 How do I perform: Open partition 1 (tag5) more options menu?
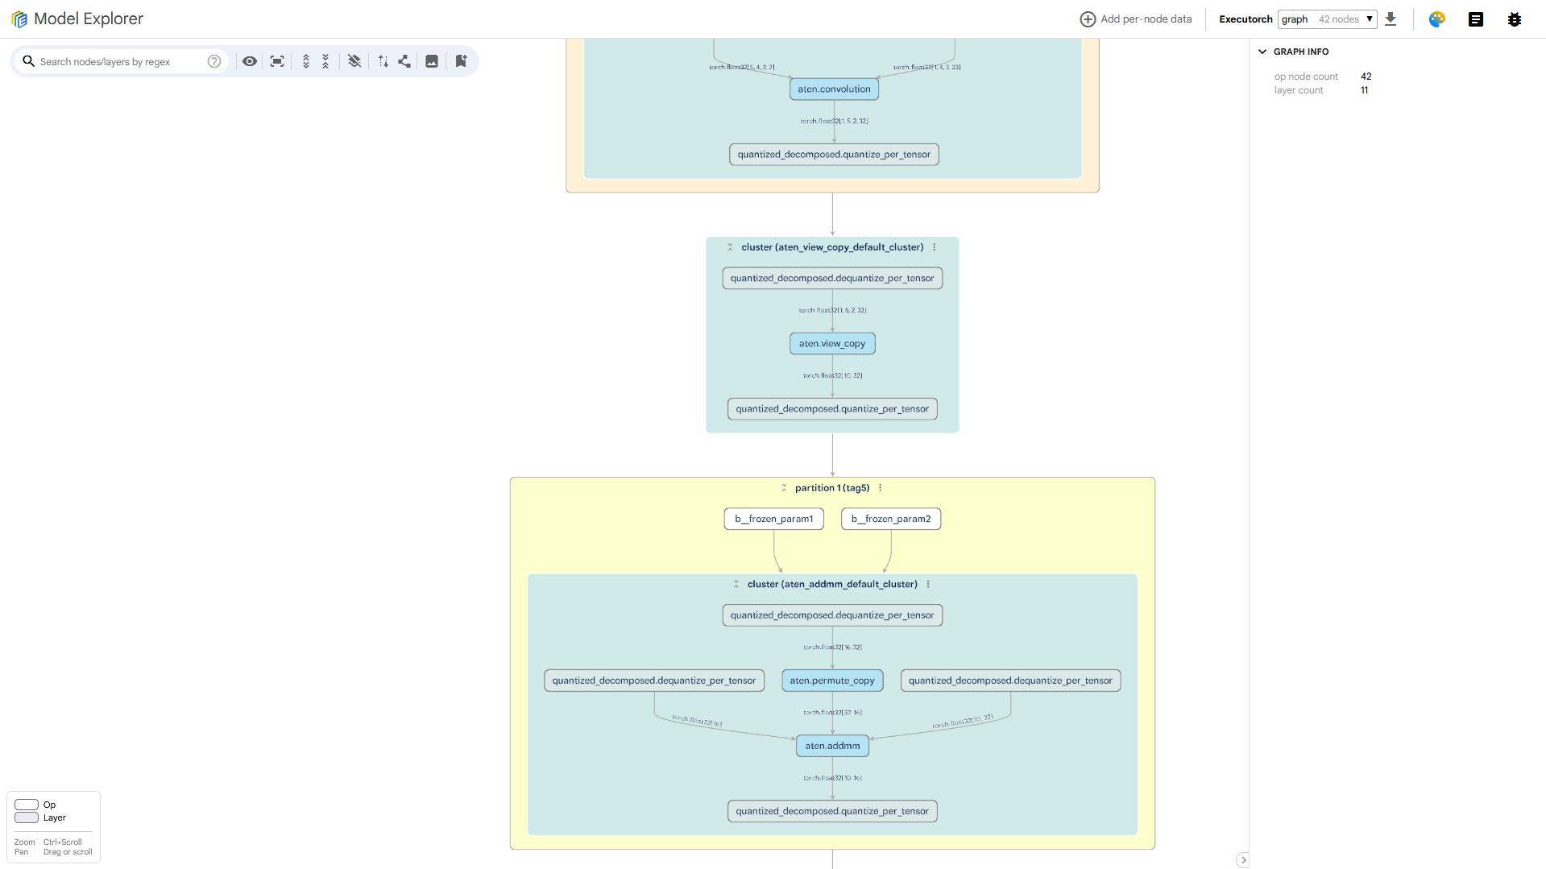tap(881, 488)
